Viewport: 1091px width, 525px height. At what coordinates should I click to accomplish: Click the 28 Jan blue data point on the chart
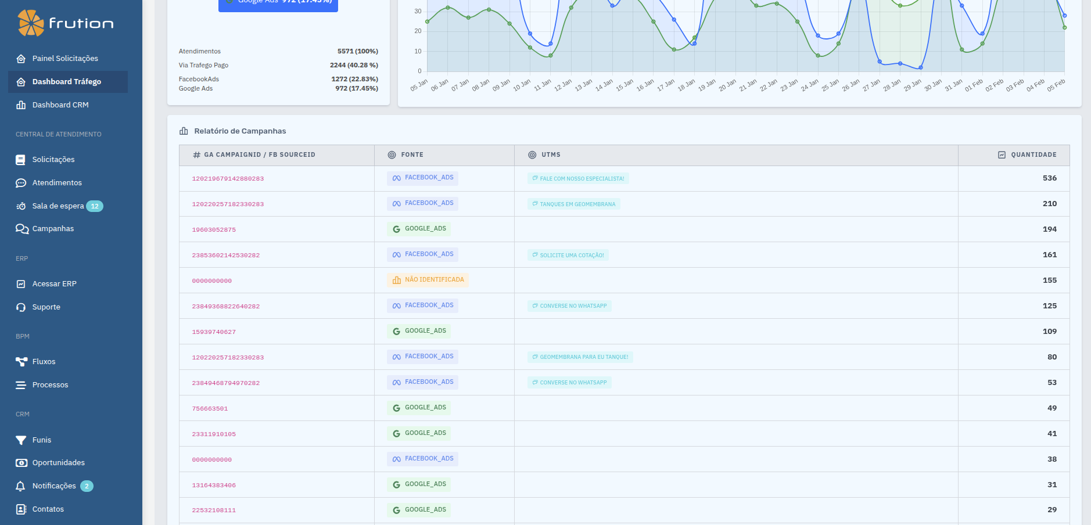(900, 63)
